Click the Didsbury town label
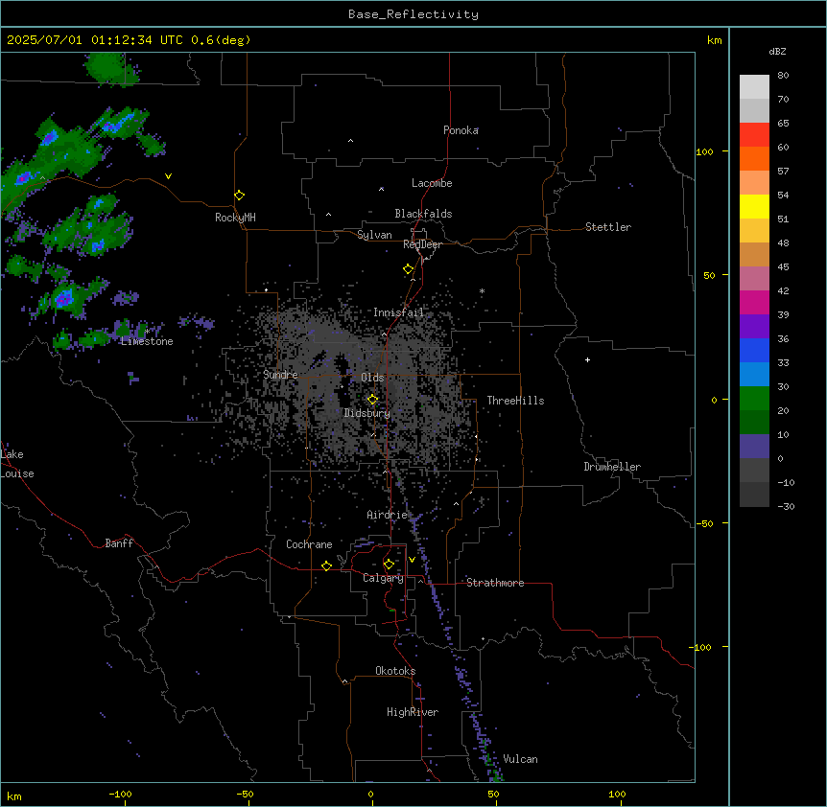The image size is (827, 807). (367, 413)
